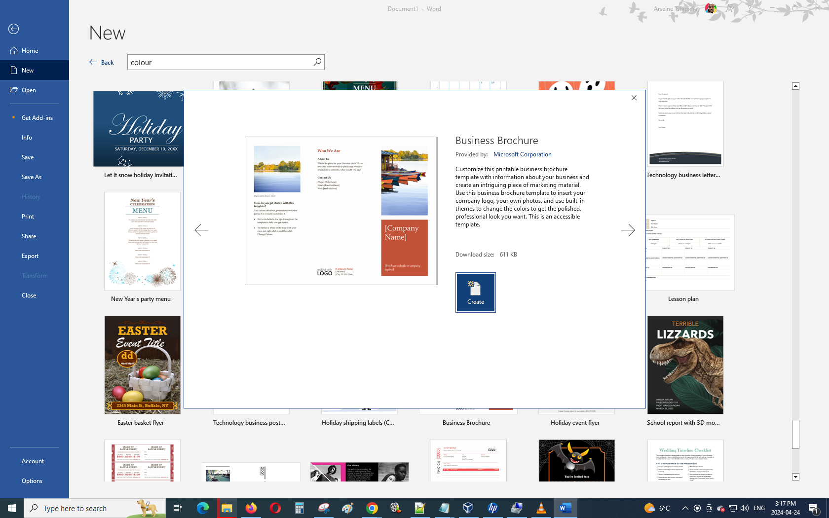
Task: Click the Create template button
Action: coord(475,293)
